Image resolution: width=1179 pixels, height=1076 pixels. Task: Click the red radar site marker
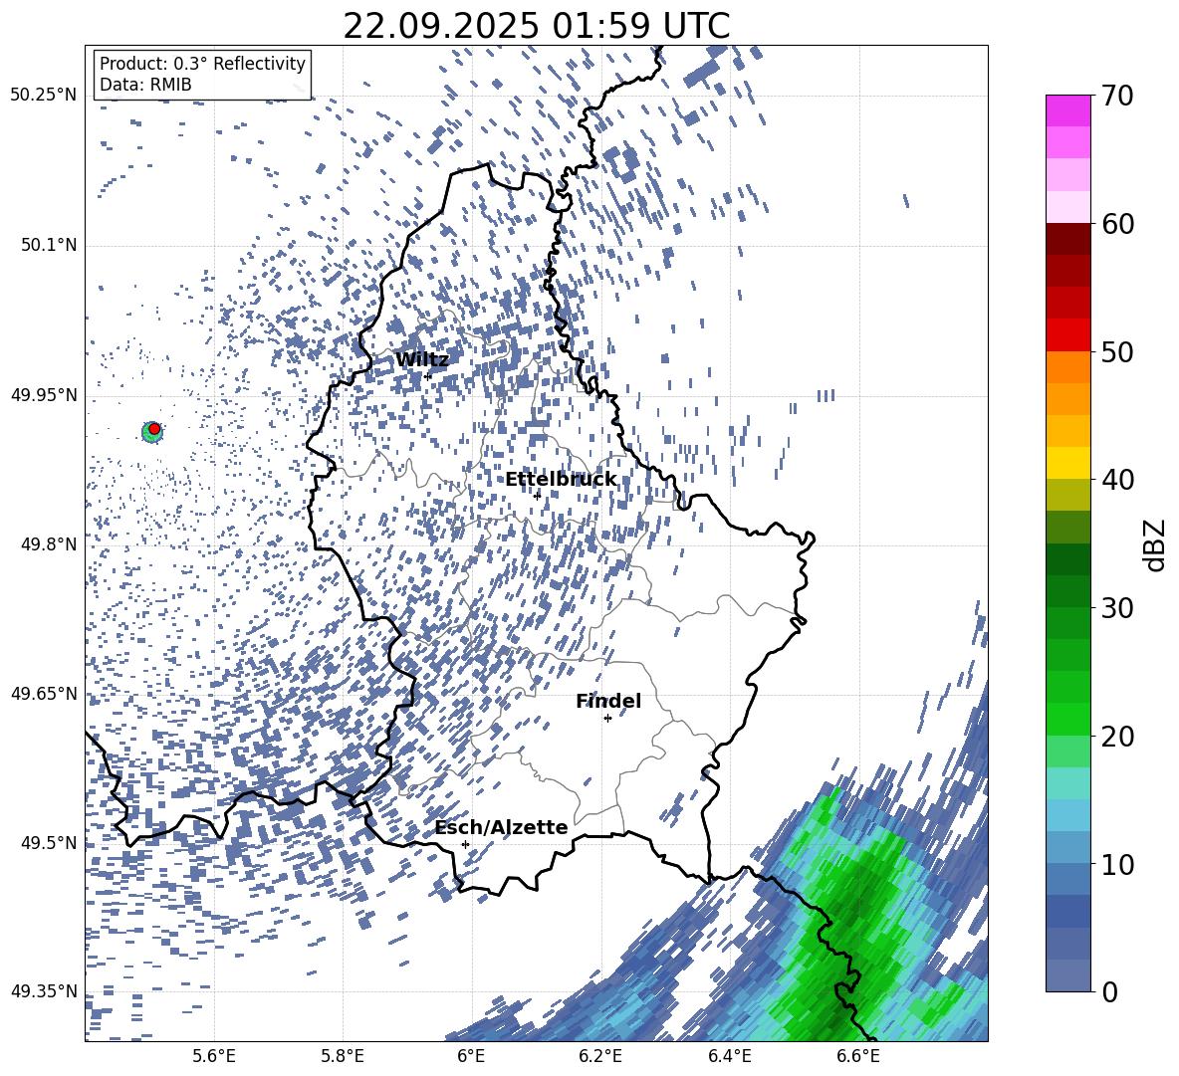pyautogui.click(x=154, y=429)
